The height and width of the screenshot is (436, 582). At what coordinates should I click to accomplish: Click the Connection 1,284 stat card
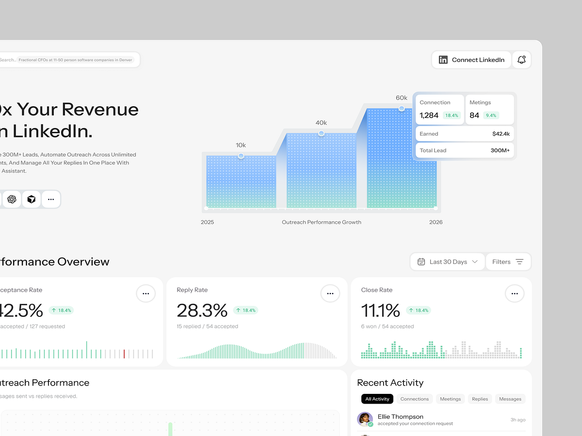point(439,109)
